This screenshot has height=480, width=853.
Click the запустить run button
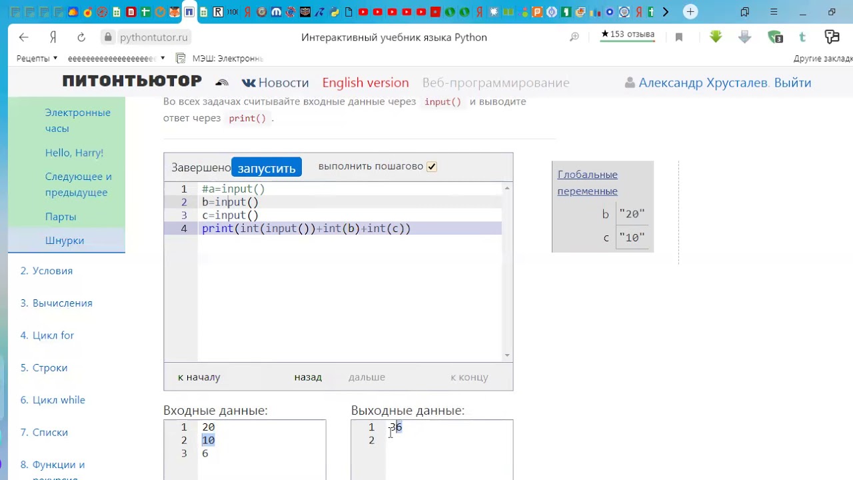point(267,167)
